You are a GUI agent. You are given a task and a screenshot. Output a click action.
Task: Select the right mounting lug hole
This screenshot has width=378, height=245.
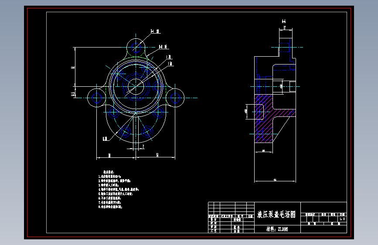(175, 98)
